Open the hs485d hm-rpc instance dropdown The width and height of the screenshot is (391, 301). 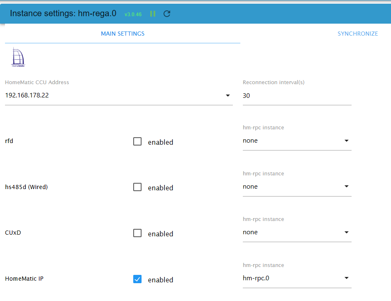(x=297, y=187)
